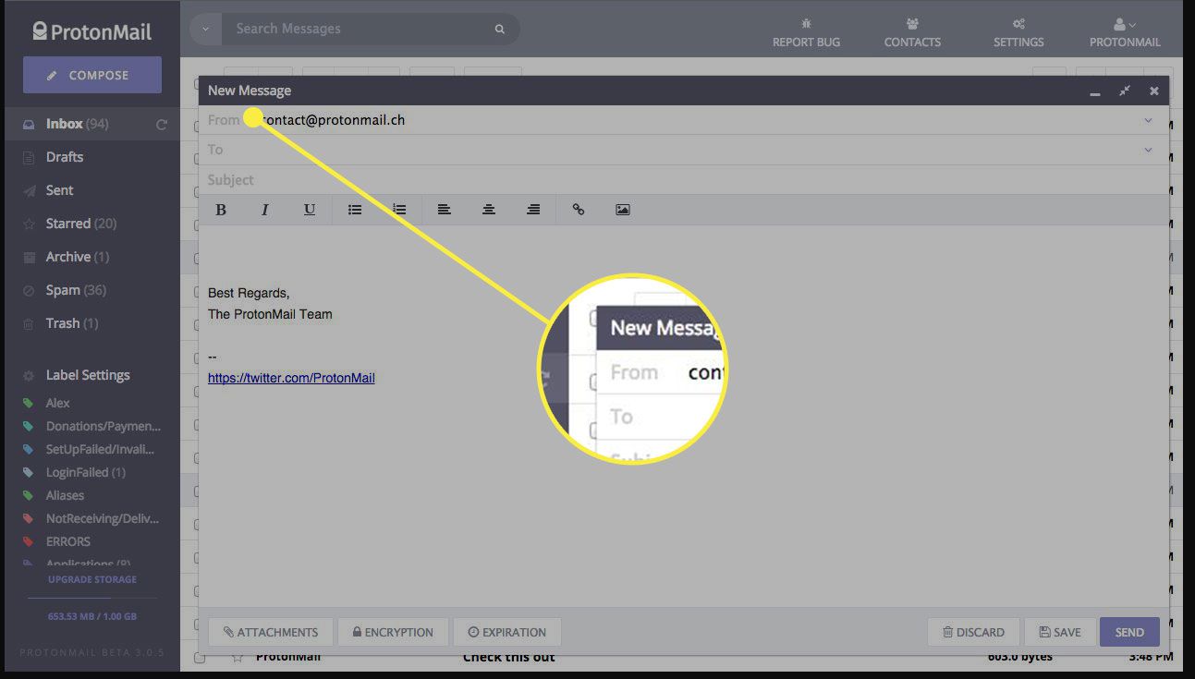Align text left

445,210
